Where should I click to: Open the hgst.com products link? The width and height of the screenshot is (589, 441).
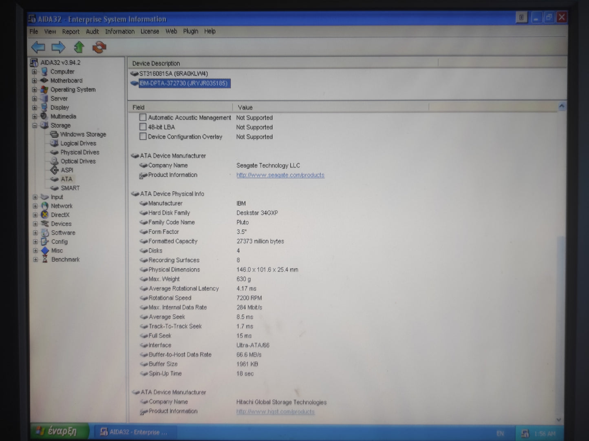coord(275,412)
